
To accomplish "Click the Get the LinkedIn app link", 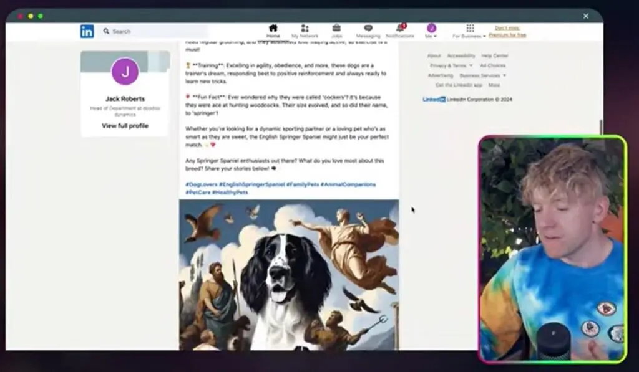I will (459, 85).
